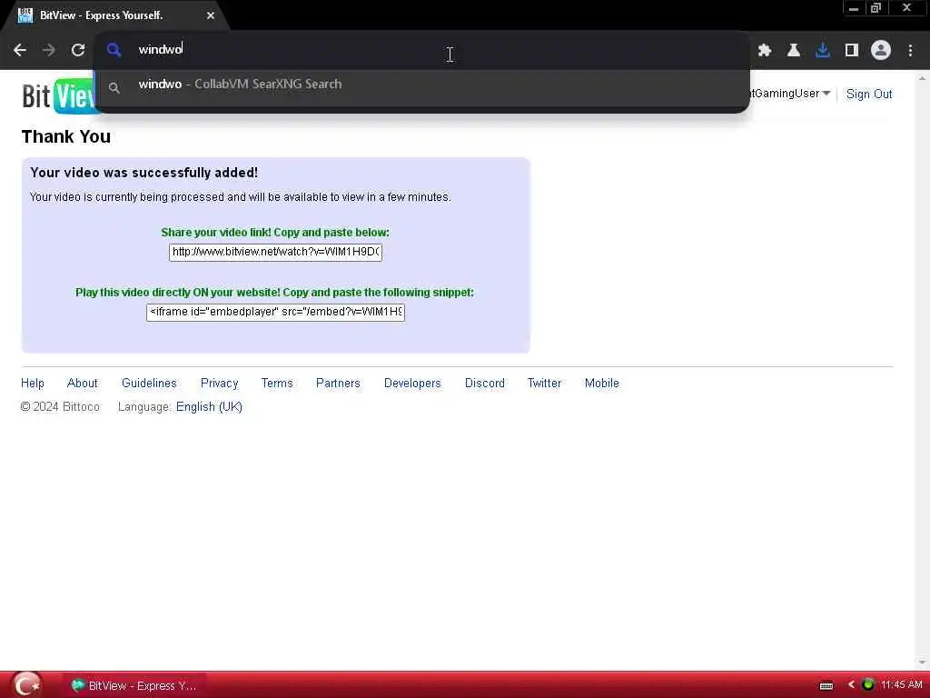930x698 pixels.
Task: Choose the 'windwo' search suggestion
Action: (x=421, y=85)
